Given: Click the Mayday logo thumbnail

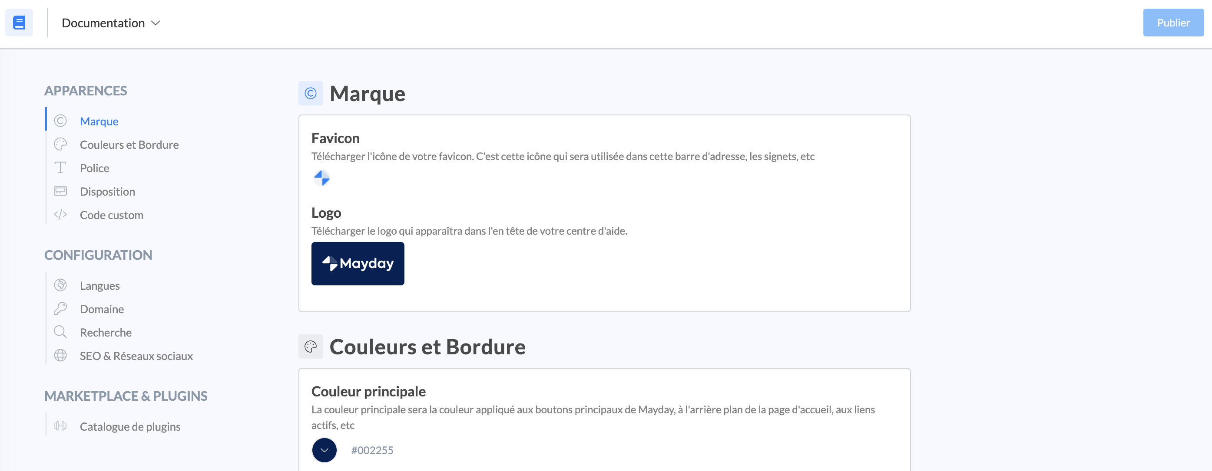Looking at the screenshot, I should (358, 263).
